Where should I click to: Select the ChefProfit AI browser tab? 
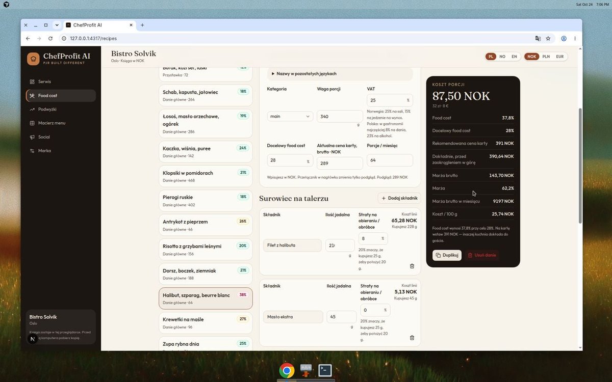99,25
